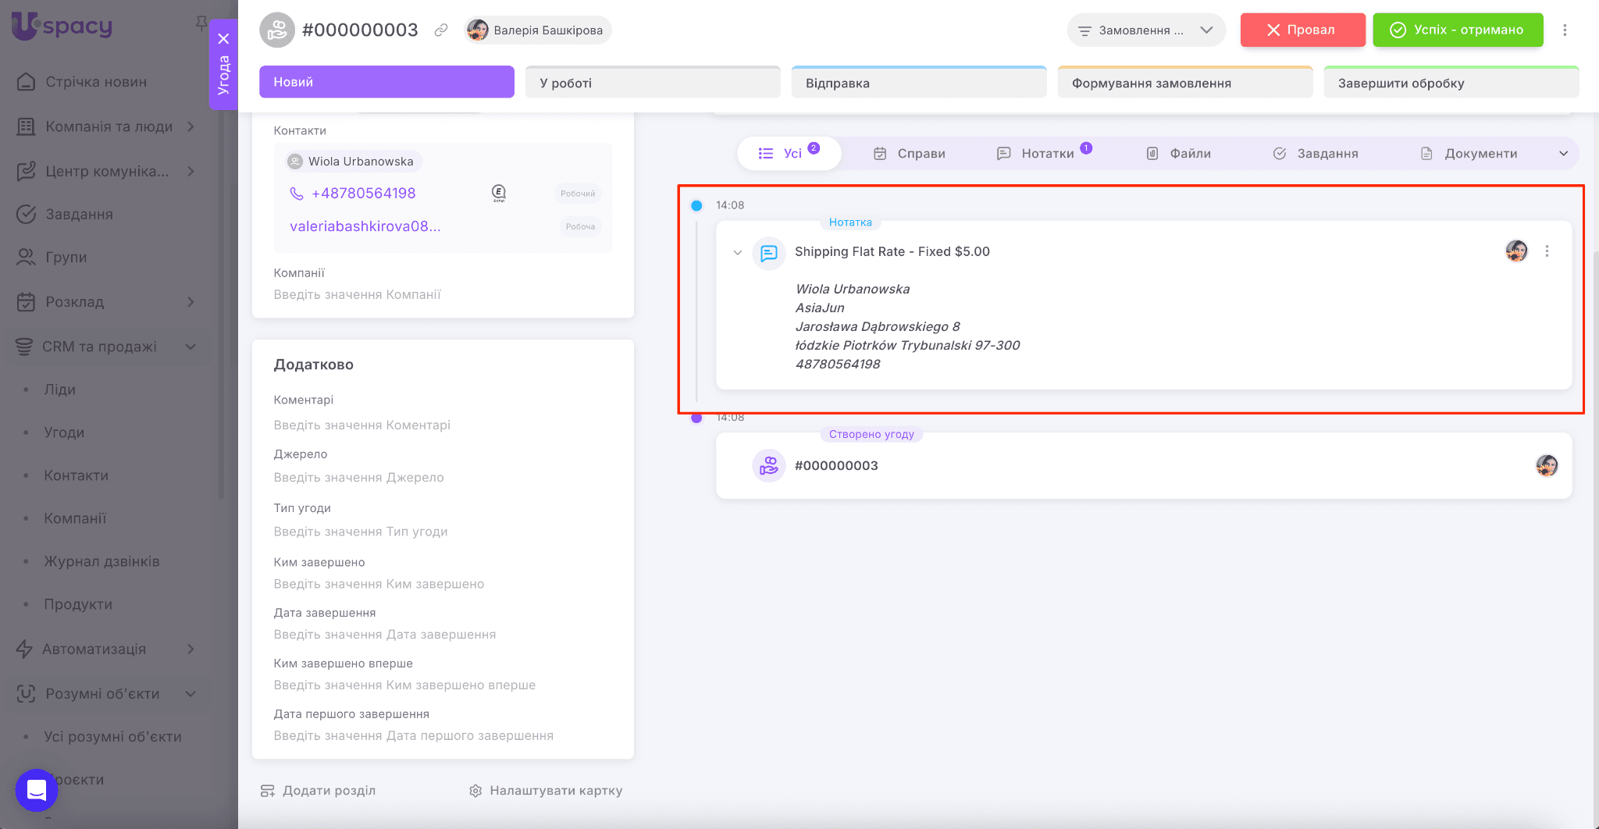Viewport: 1599px width, 829px height.
Task: Expand more activity tabs chevron after Документи
Action: [x=1563, y=154]
